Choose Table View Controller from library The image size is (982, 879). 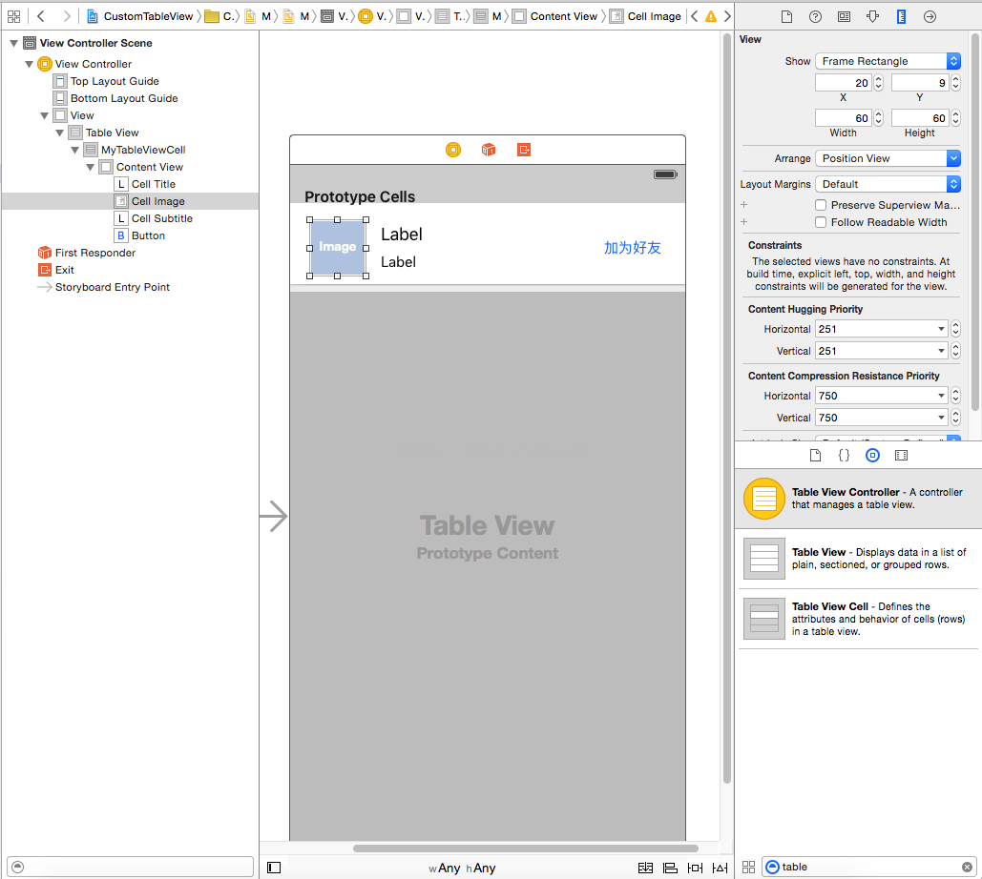coord(857,499)
